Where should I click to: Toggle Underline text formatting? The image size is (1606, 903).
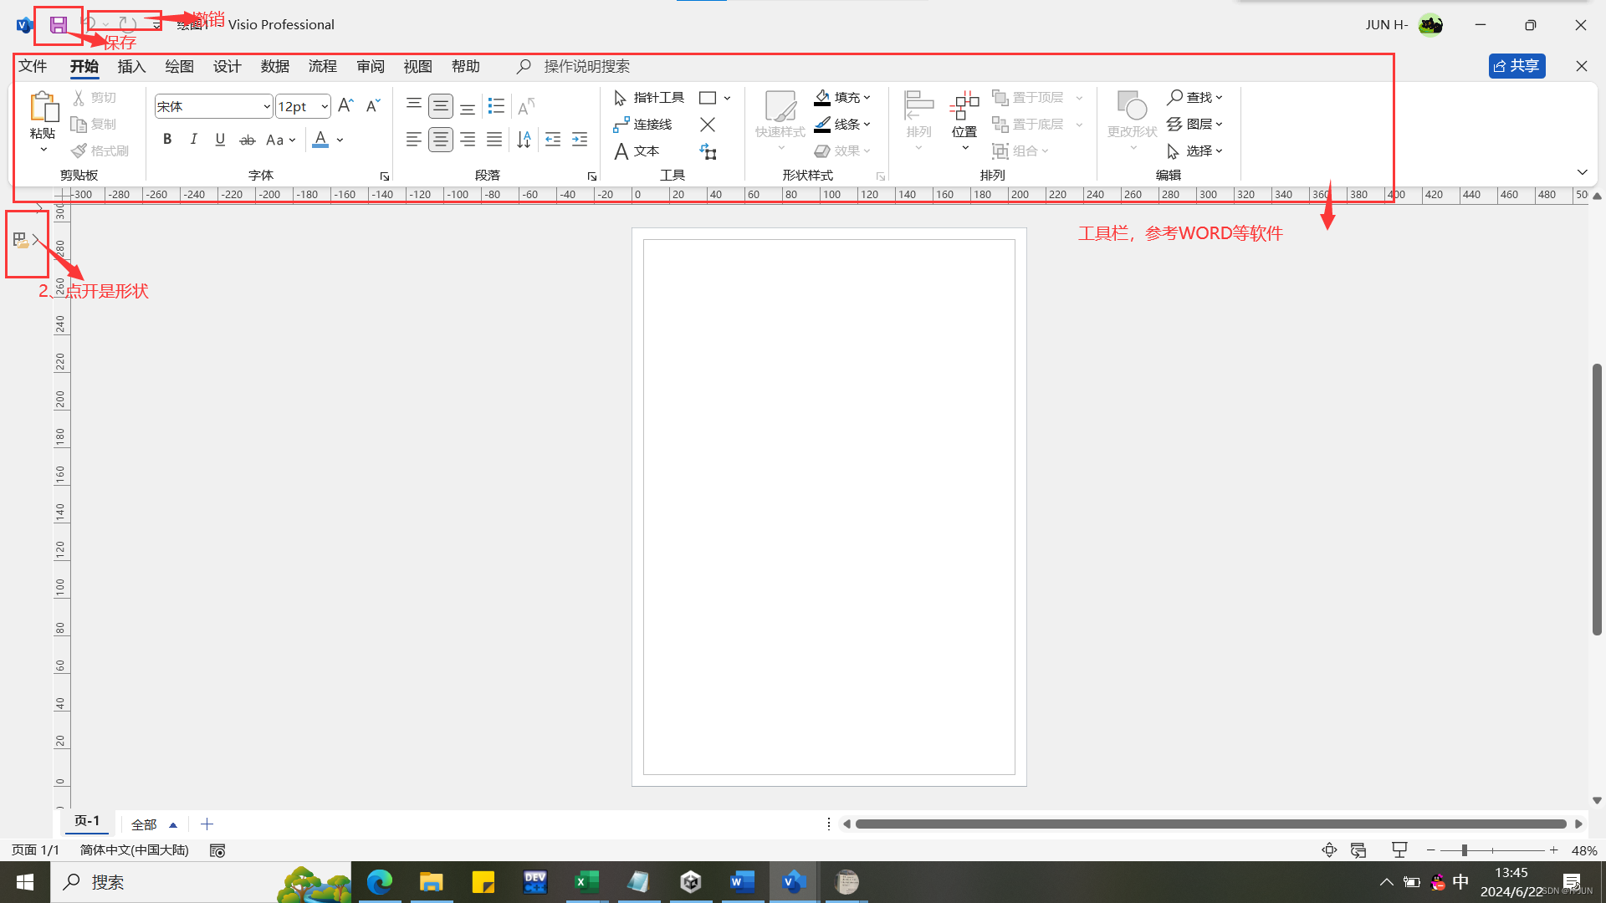220,140
